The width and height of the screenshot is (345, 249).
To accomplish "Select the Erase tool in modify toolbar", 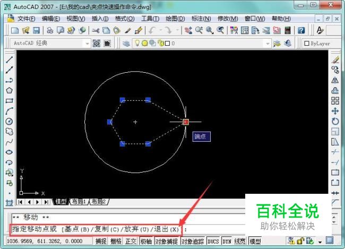I will pos(335,59).
